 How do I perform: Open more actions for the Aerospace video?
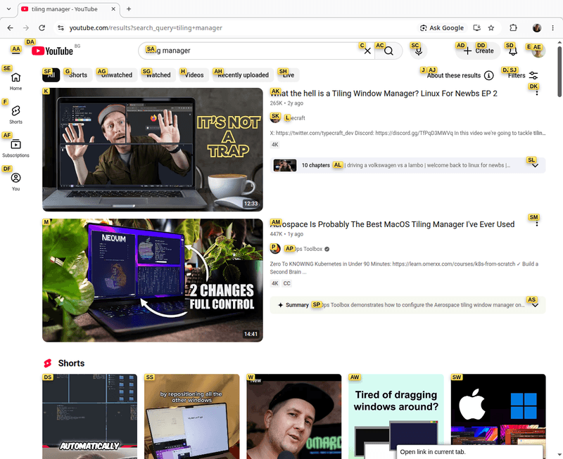point(537,224)
